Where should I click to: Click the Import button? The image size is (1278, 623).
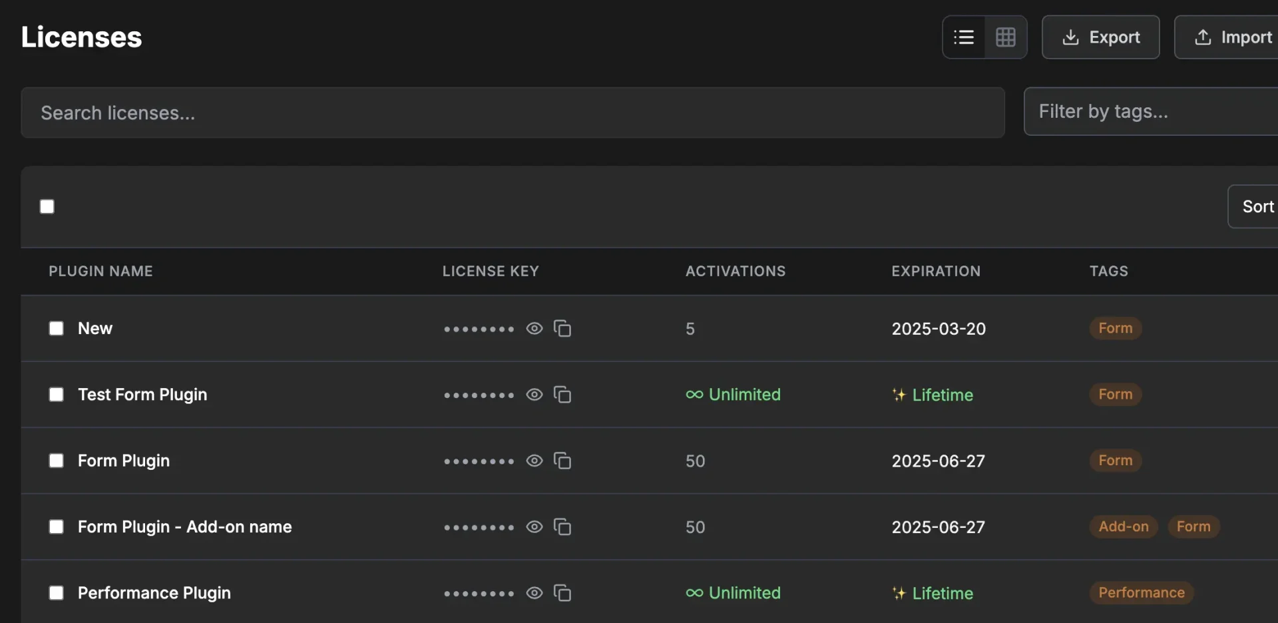click(1232, 37)
